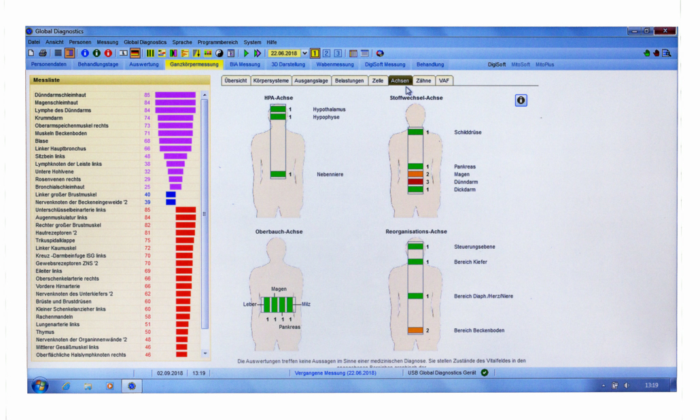Click the colorful globe icon in toolbar

pos(380,53)
